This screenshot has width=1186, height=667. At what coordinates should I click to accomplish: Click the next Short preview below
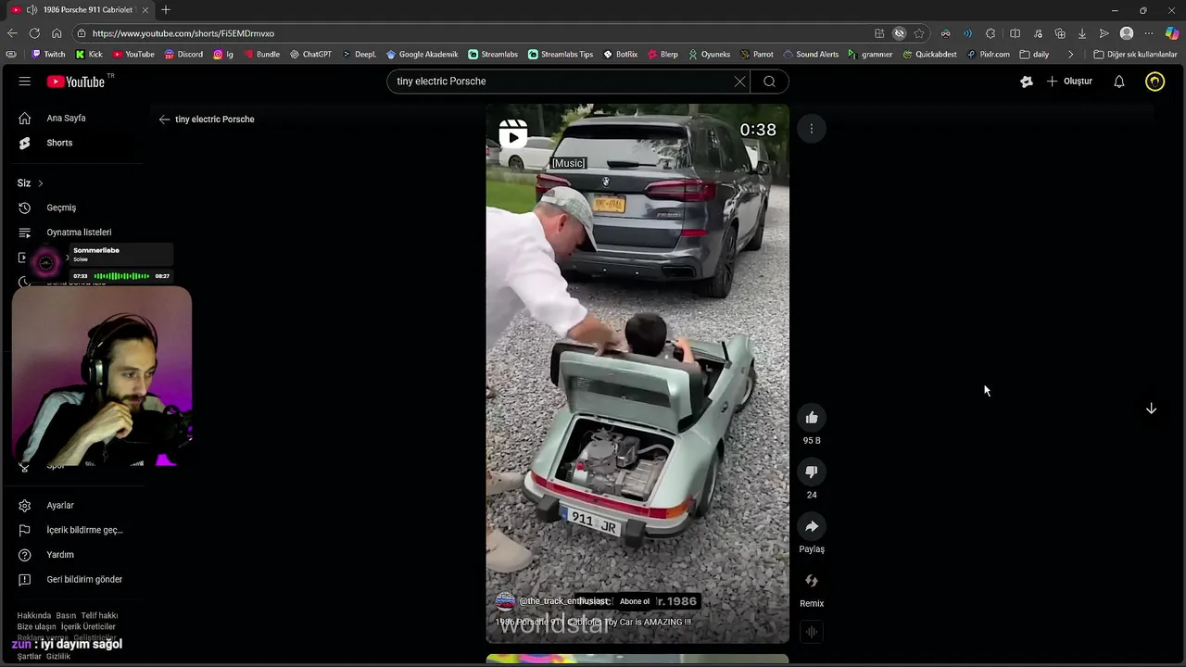point(637,660)
